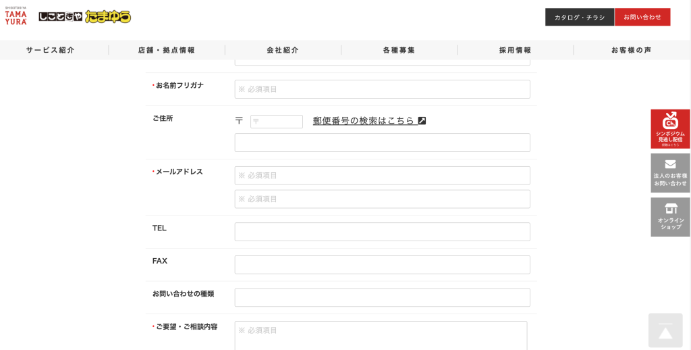Click the external link icon beside 郵便番号の検索
Image resolution: width=691 pixels, height=350 pixels.
[422, 121]
